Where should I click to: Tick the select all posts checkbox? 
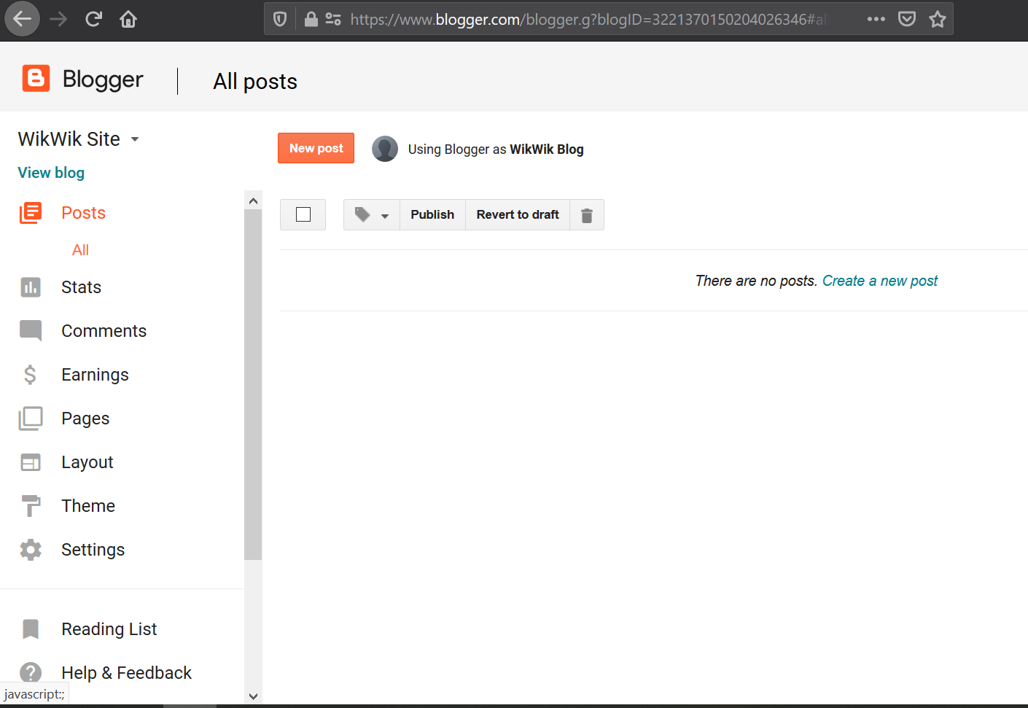click(303, 215)
